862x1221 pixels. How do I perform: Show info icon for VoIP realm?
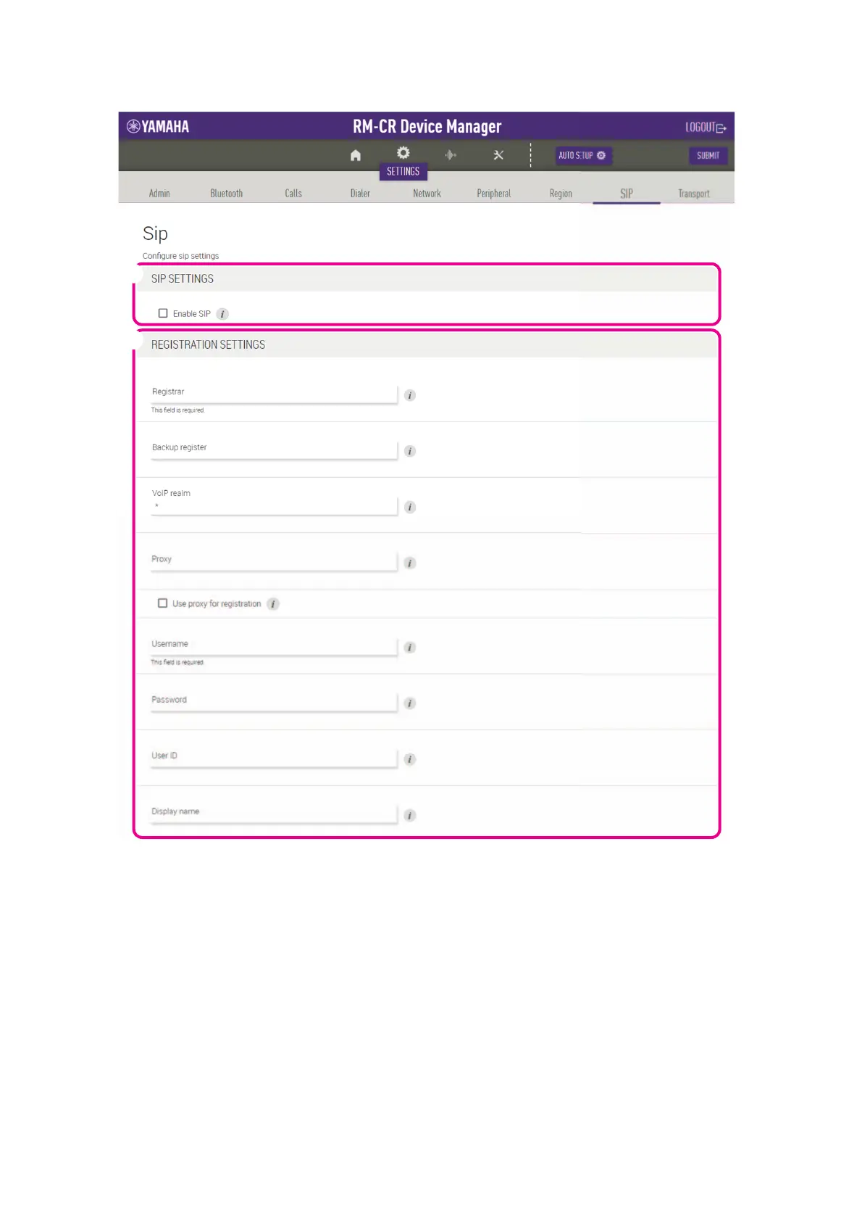tap(410, 507)
